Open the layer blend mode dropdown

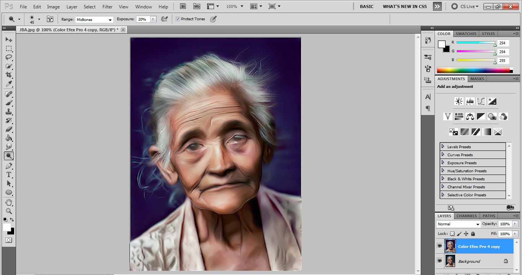pos(458,224)
